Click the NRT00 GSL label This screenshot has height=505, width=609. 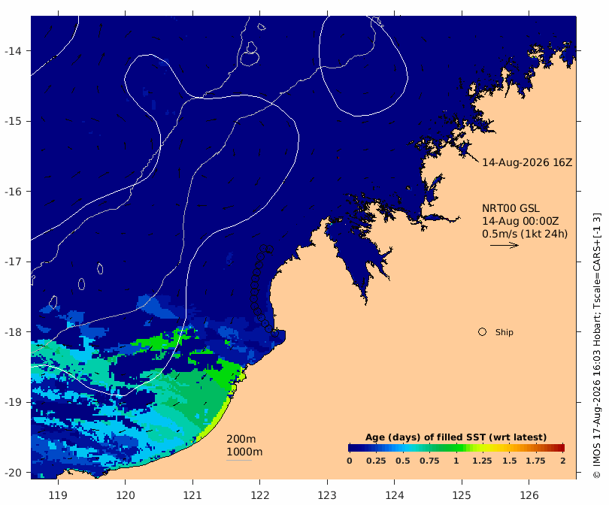[511, 208]
